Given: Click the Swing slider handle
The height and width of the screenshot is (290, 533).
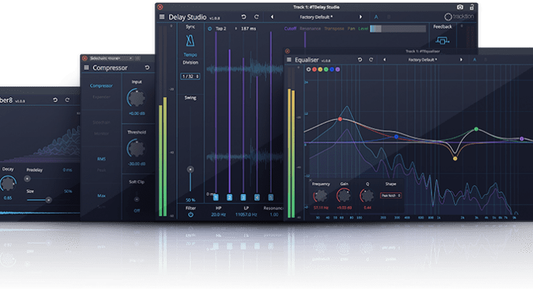Looking at the screenshot, I should coord(191,169).
